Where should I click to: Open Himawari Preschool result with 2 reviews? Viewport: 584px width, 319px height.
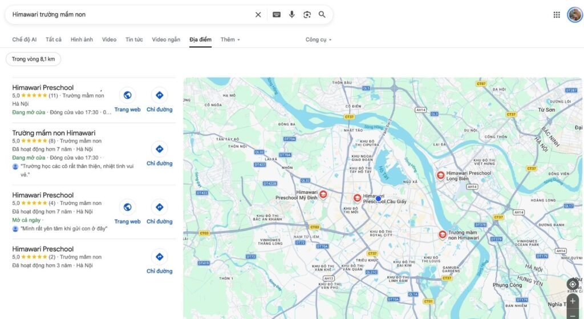[x=43, y=249]
